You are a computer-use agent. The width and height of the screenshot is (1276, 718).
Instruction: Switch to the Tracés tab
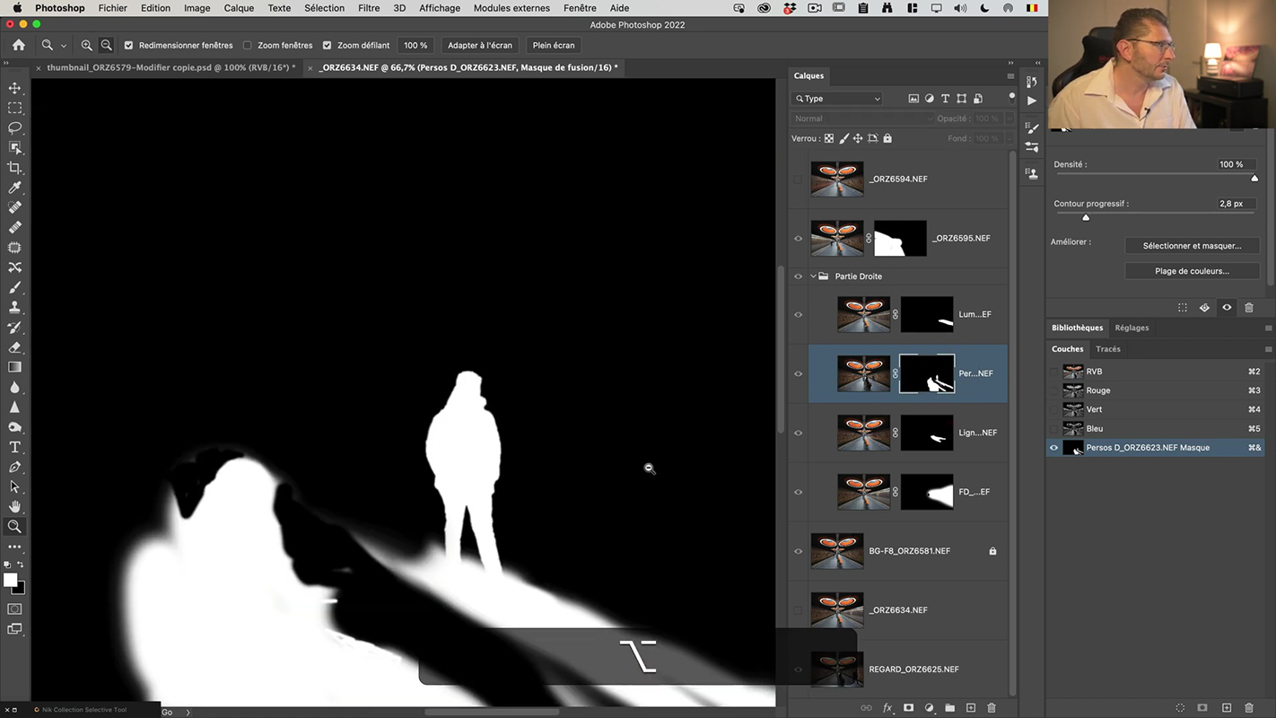click(x=1107, y=349)
